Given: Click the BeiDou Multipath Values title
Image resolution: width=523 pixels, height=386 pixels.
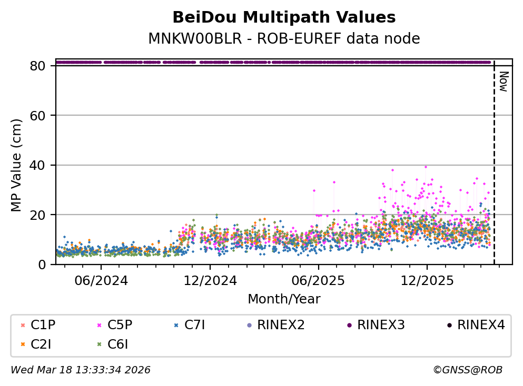Looking at the screenshot, I should click(x=284, y=17).
